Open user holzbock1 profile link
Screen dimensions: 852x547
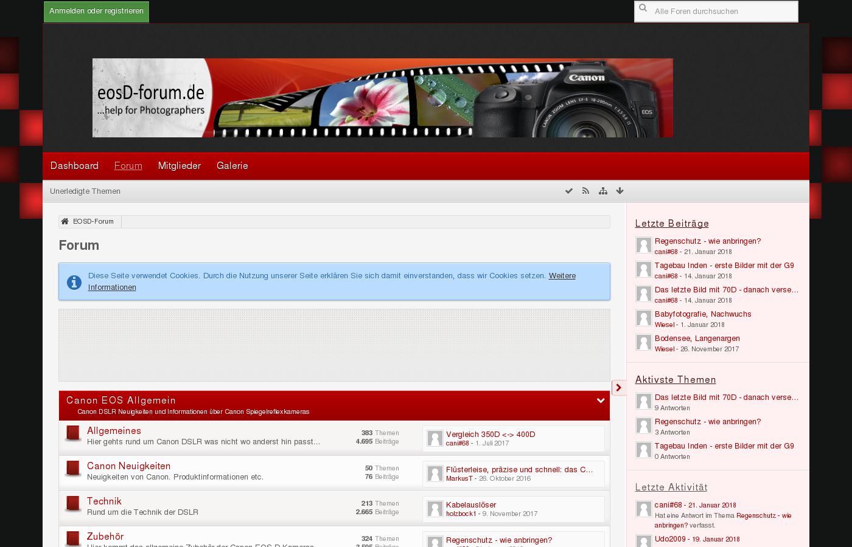tap(461, 514)
